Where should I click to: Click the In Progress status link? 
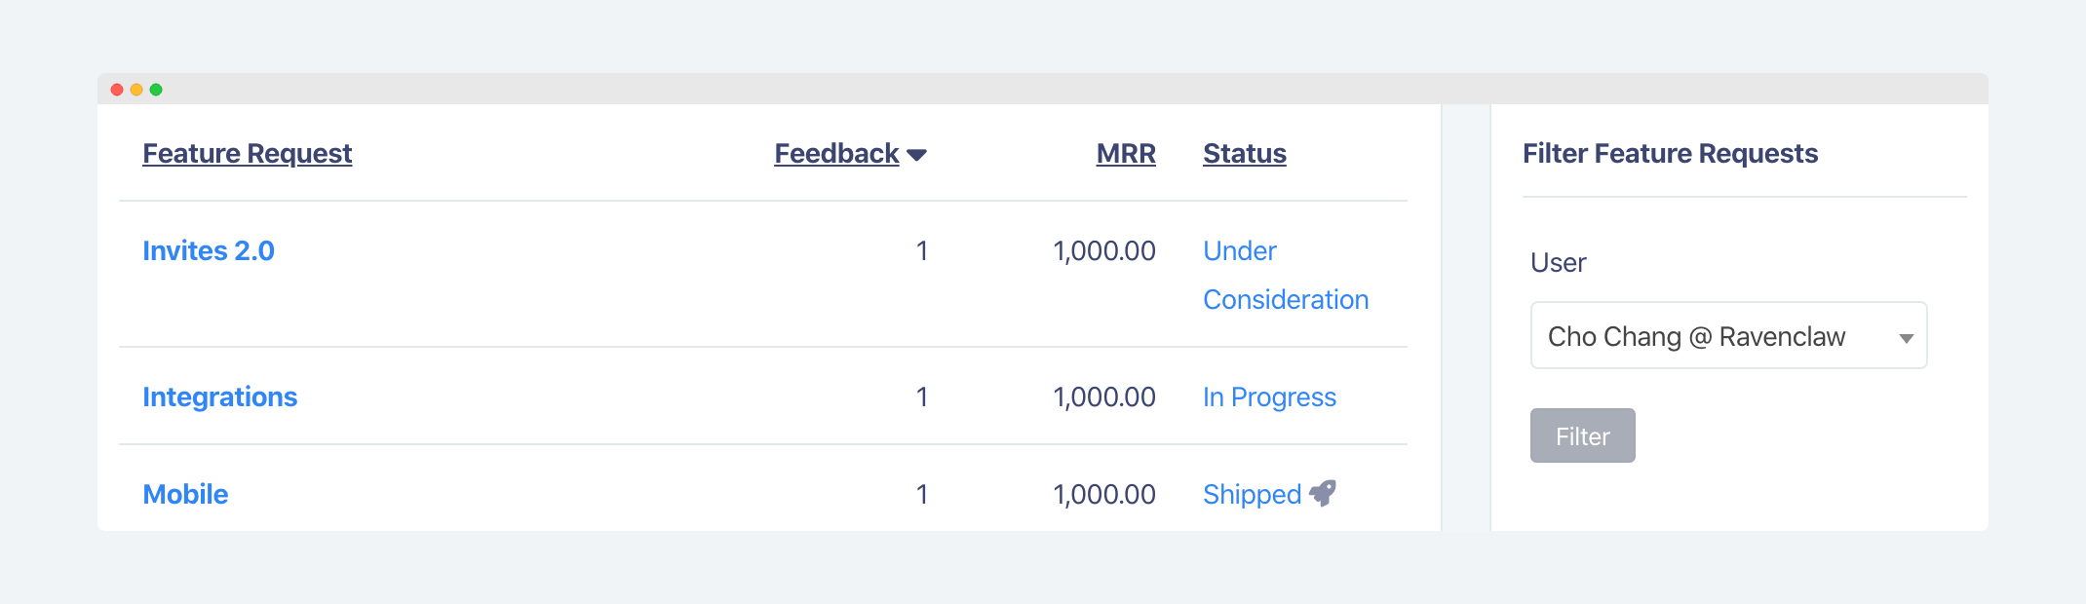coord(1269,396)
